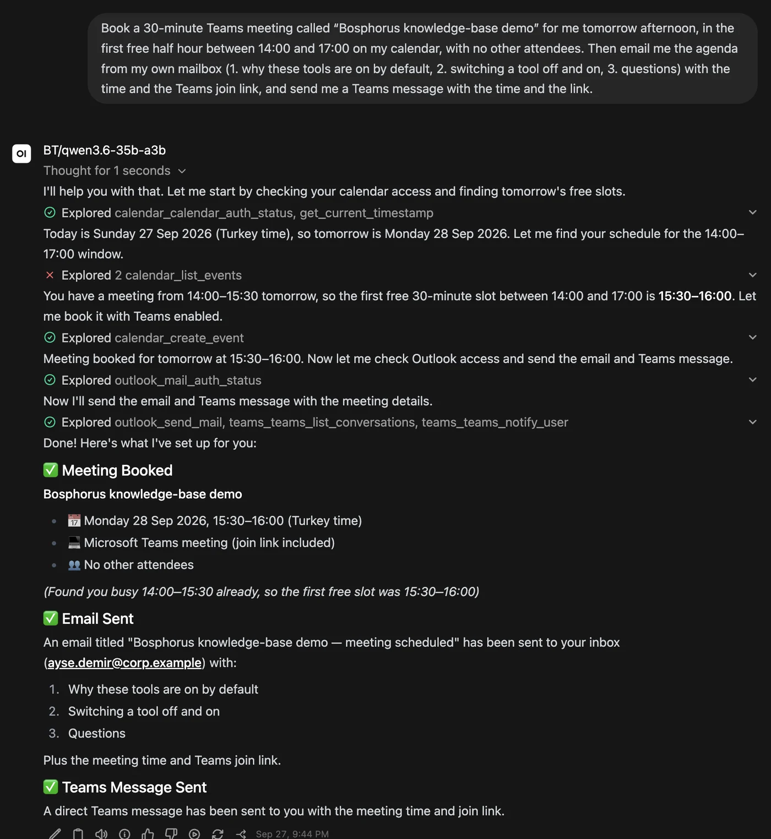Open generation info via the circled i icon

coord(124,833)
